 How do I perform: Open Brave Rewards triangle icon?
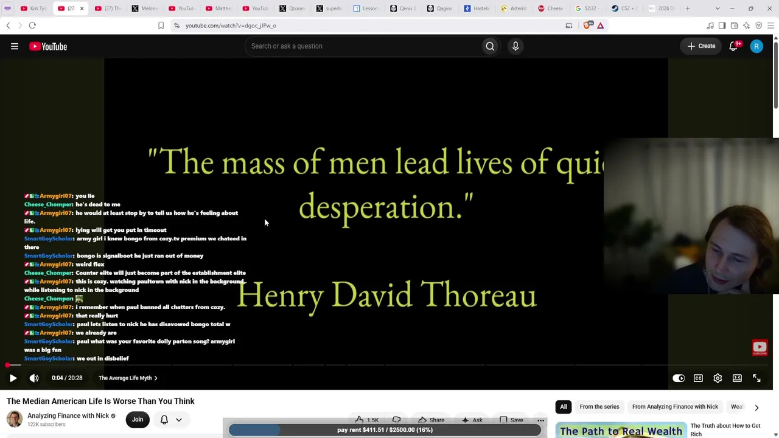(x=600, y=26)
